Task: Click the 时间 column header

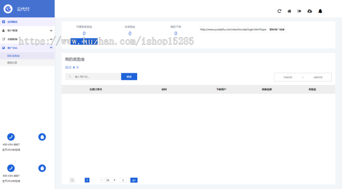Action: coord(164,89)
